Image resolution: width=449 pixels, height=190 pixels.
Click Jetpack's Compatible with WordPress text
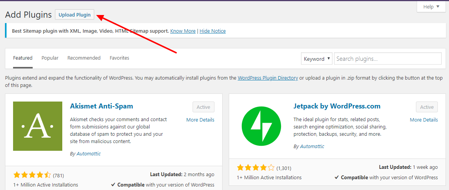386,177
